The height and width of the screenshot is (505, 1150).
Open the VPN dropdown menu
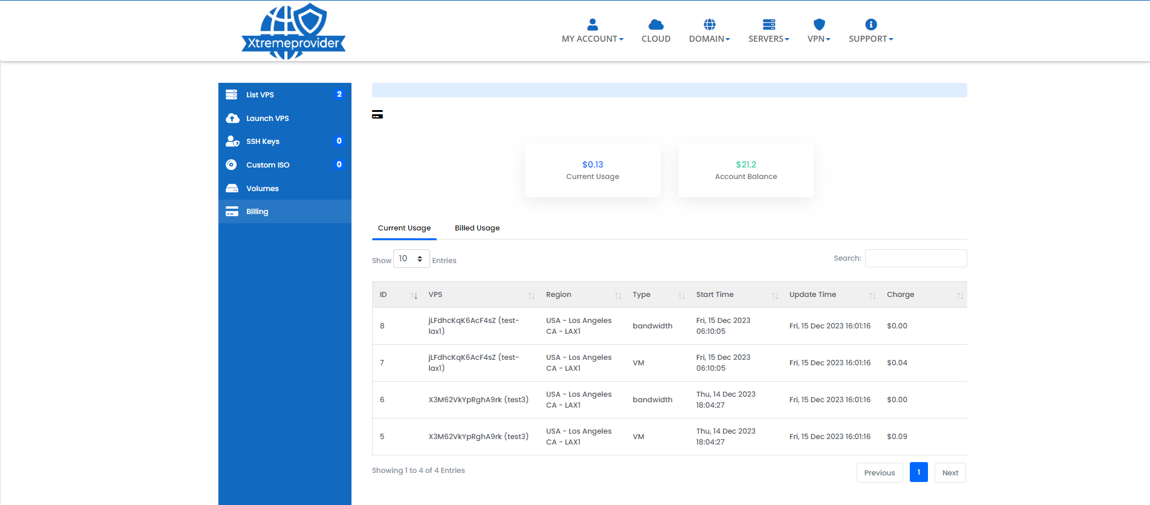coord(819,39)
